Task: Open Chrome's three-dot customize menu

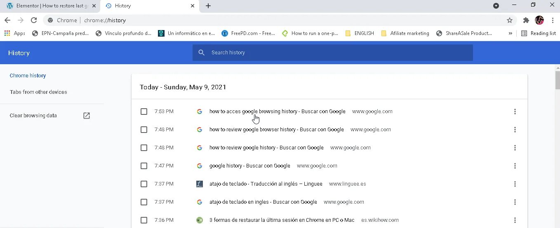Action: pos(553,20)
